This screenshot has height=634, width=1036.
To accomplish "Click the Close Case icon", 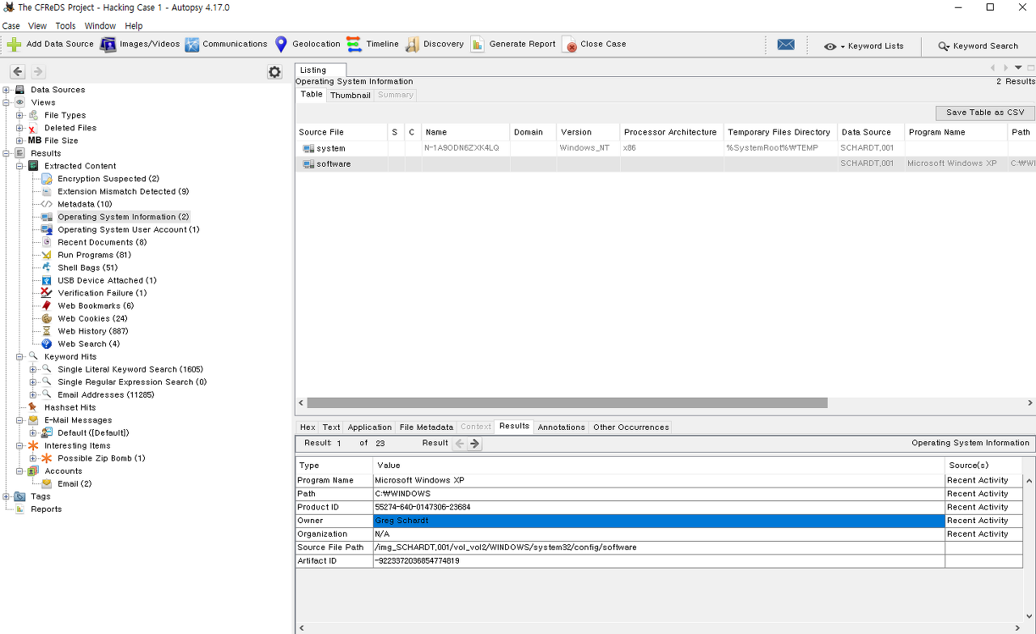I will (569, 45).
